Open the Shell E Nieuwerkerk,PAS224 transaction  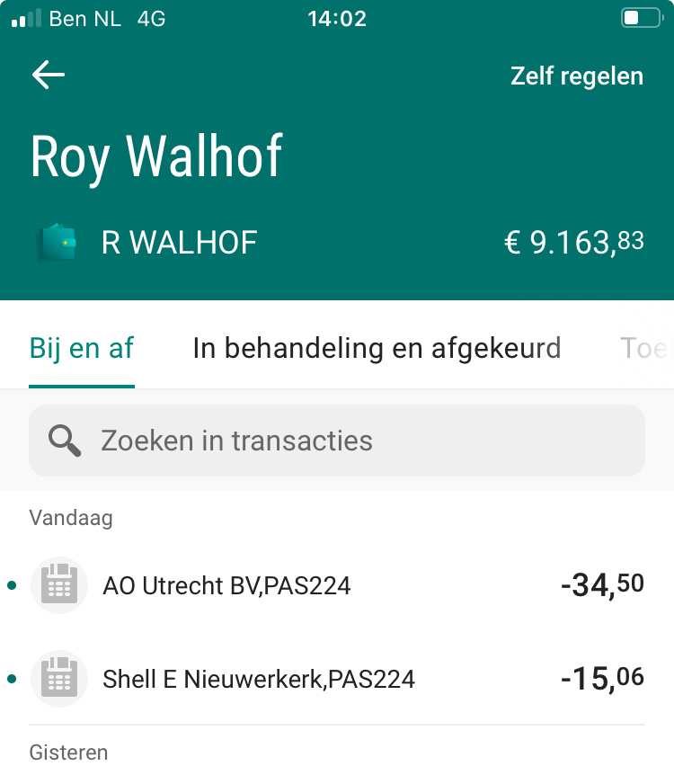tap(259, 678)
